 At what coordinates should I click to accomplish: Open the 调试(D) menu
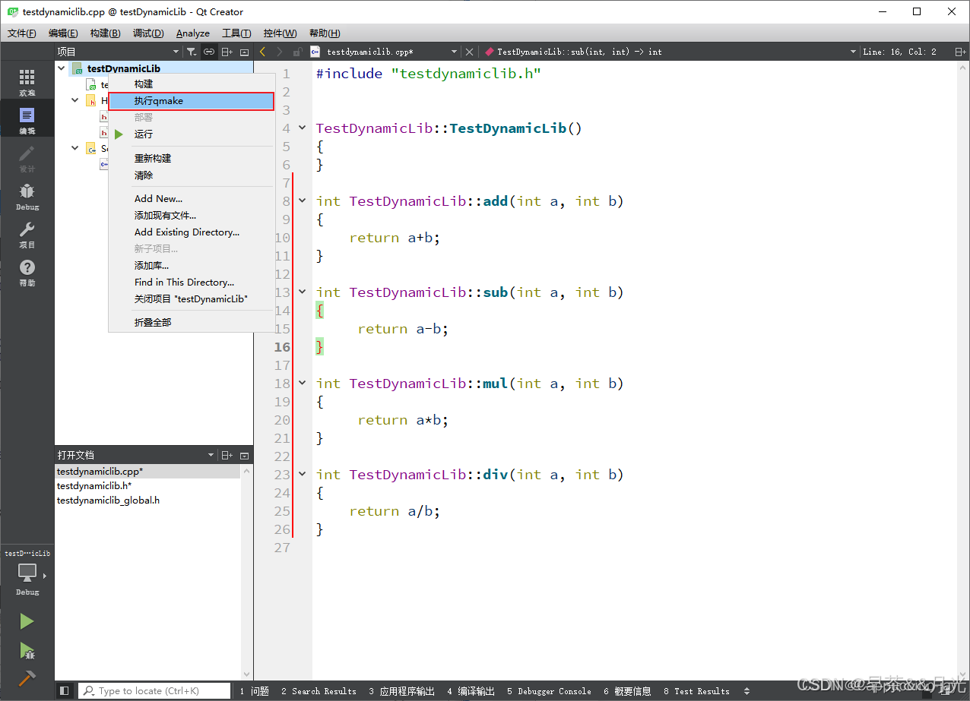pos(148,33)
